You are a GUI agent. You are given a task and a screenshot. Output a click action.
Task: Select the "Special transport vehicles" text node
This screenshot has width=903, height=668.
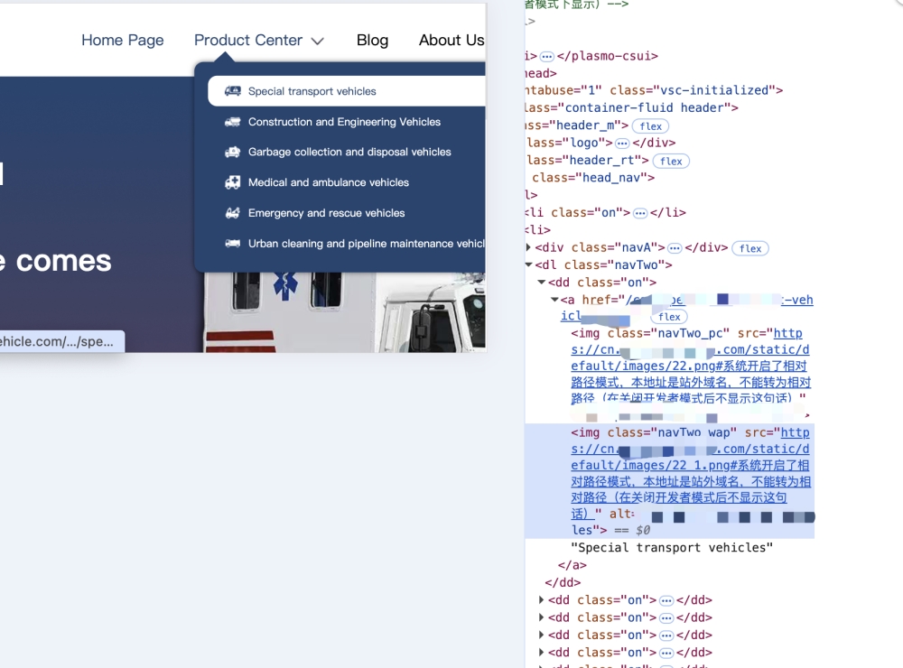pos(672,548)
